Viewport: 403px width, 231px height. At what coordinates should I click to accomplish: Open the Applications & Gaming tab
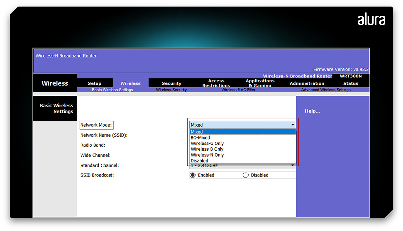(x=260, y=83)
